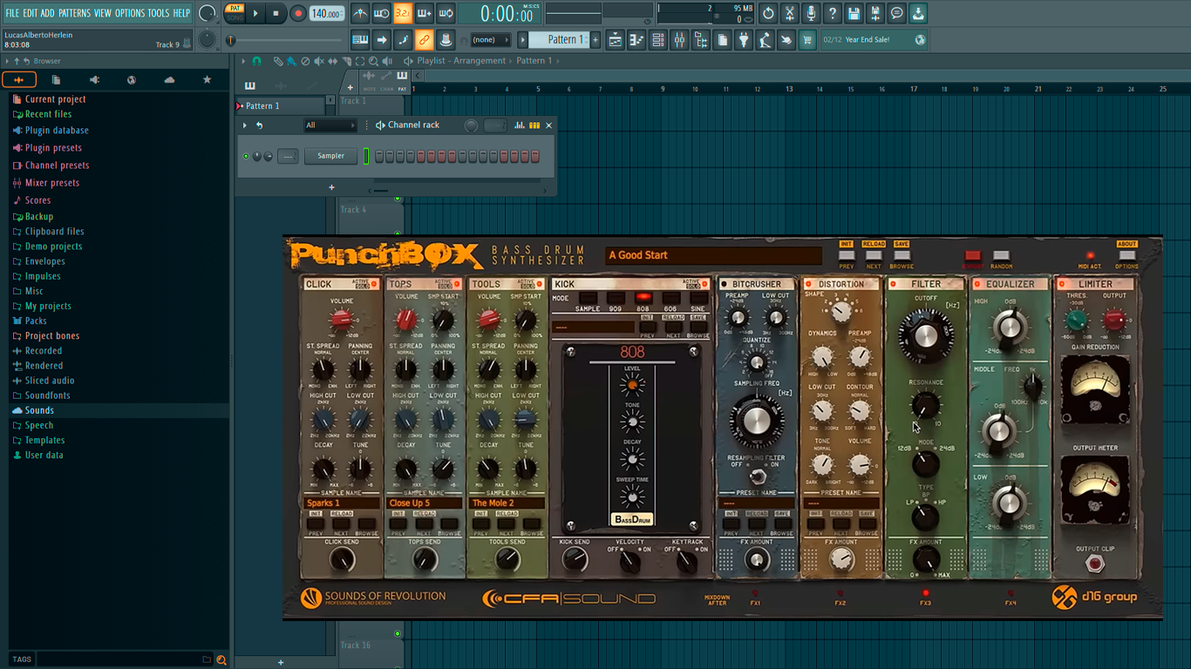Open the playlist menu arrow
The width and height of the screenshot is (1191, 669).
point(243,61)
